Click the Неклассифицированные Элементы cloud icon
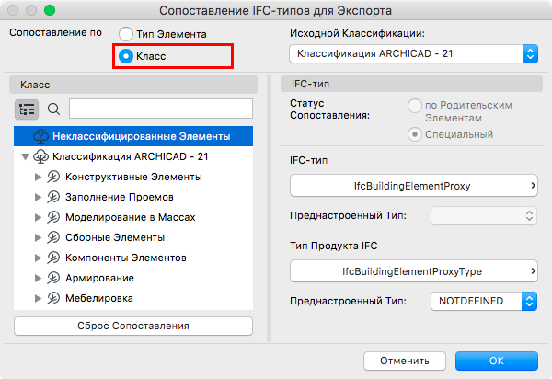Viewport: 552px width, 379px height. [x=42, y=136]
